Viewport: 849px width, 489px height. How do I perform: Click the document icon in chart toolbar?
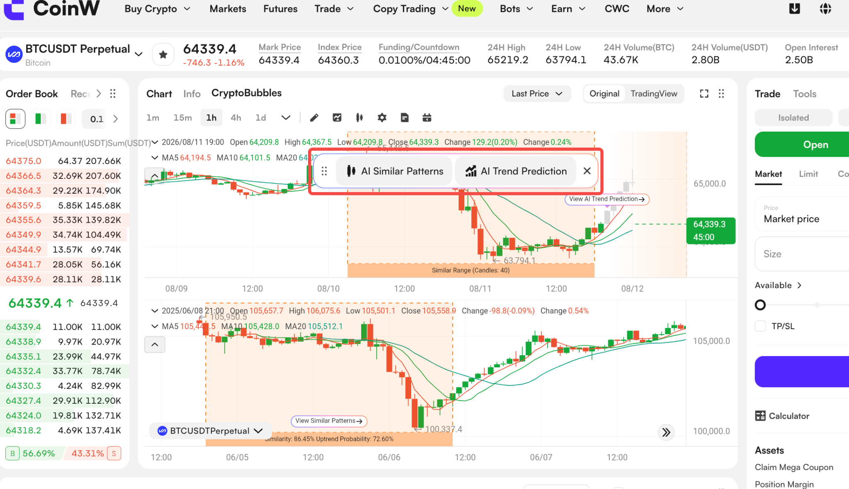click(x=405, y=118)
